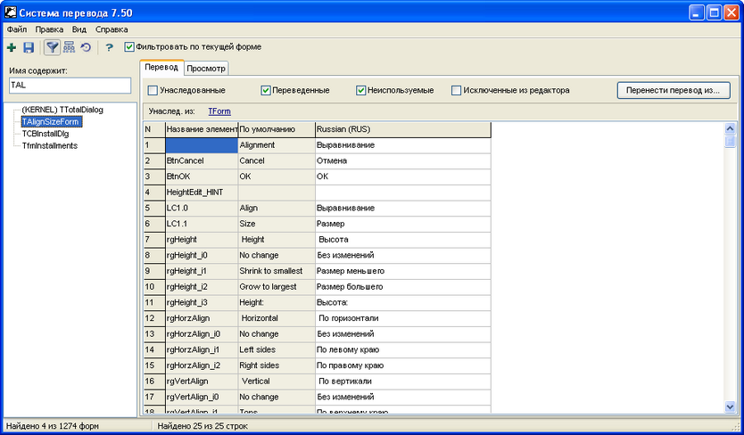Screen dimensions: 744x435
Task: Open the Файл menu
Action: [17, 29]
